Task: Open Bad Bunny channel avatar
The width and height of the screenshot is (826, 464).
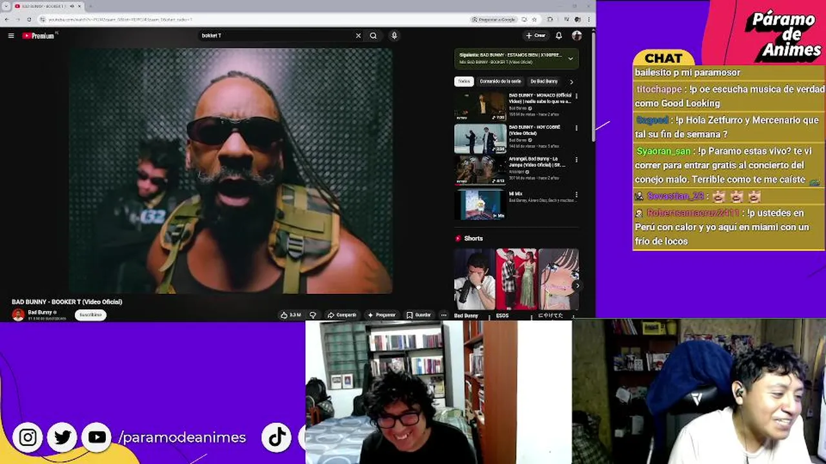Action: click(x=18, y=315)
